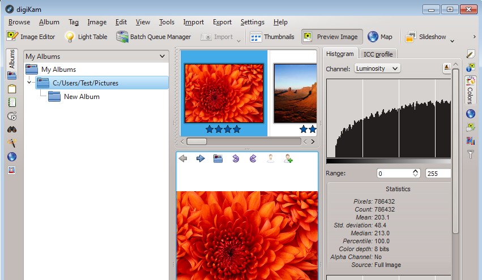Rotate the preview image left
Image resolution: width=482 pixels, height=280 pixels.
coord(236,159)
